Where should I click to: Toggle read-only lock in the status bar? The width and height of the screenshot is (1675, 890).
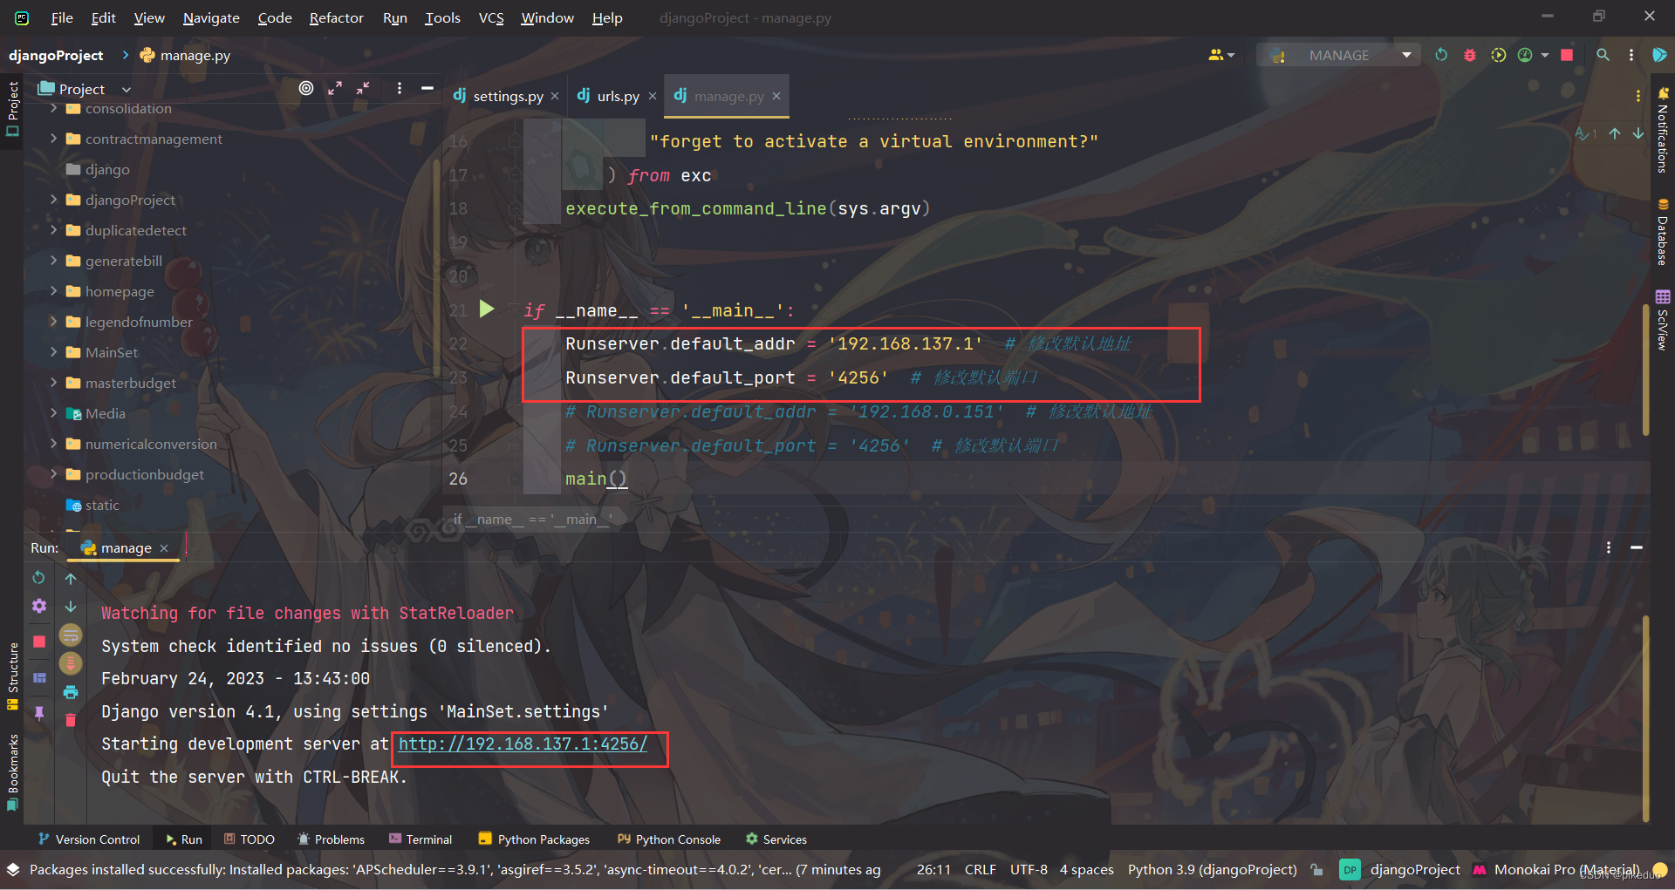tap(1317, 869)
